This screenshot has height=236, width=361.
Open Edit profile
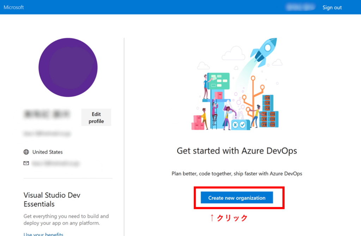click(x=96, y=117)
